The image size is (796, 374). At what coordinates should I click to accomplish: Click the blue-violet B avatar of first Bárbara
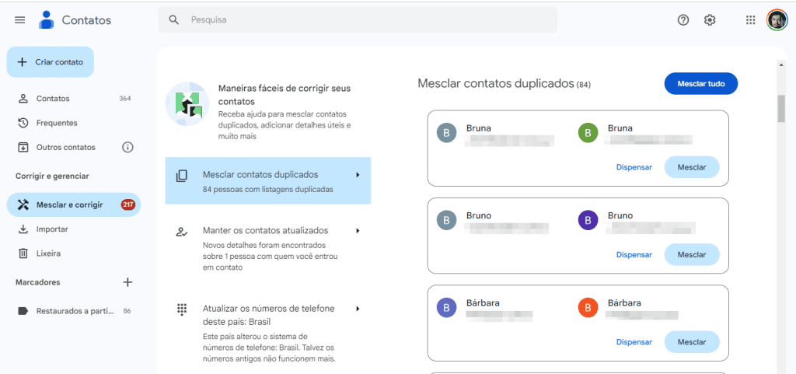(446, 308)
